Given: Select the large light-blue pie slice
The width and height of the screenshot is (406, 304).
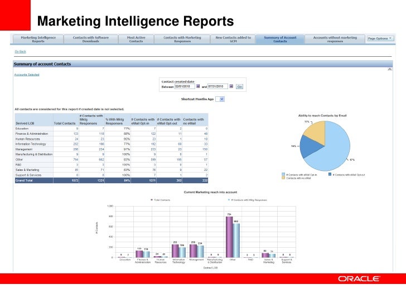Looking at the screenshot, I should (335, 150).
